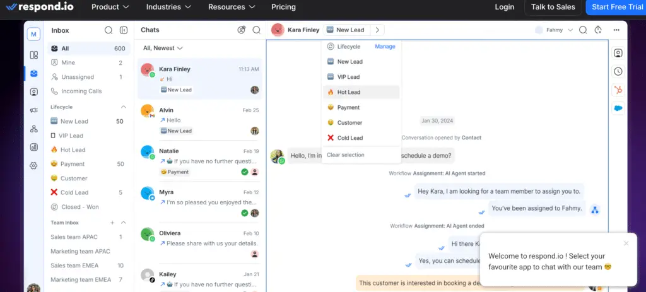Open the settings gear in left sidebar
This screenshot has height=292, width=646.
pos(34,166)
